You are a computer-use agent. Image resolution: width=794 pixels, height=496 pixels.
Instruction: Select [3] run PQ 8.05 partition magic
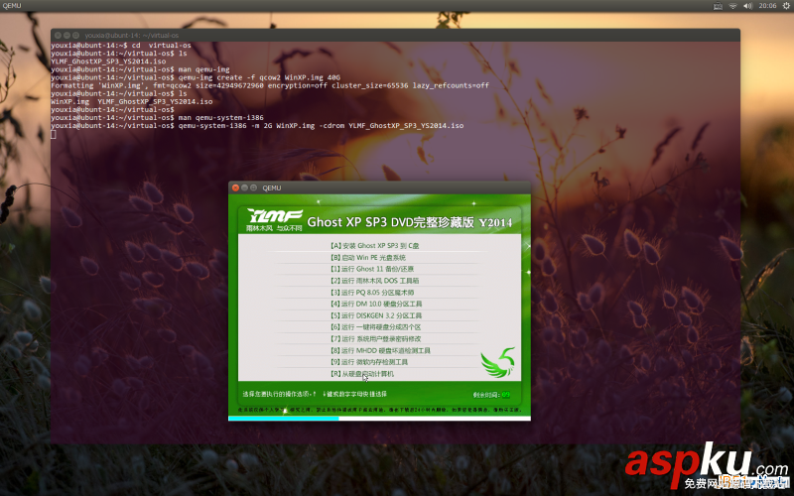click(372, 293)
